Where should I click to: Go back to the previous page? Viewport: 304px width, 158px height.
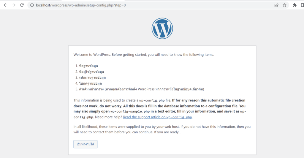(5, 5)
